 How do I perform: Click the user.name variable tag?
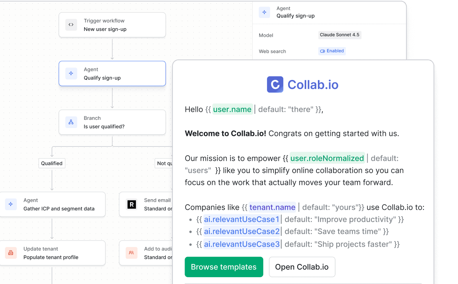(232, 109)
